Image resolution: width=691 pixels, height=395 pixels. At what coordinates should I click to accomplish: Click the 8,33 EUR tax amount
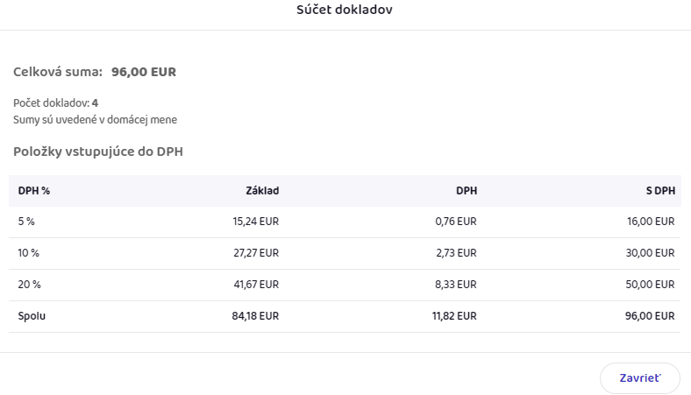(x=456, y=285)
